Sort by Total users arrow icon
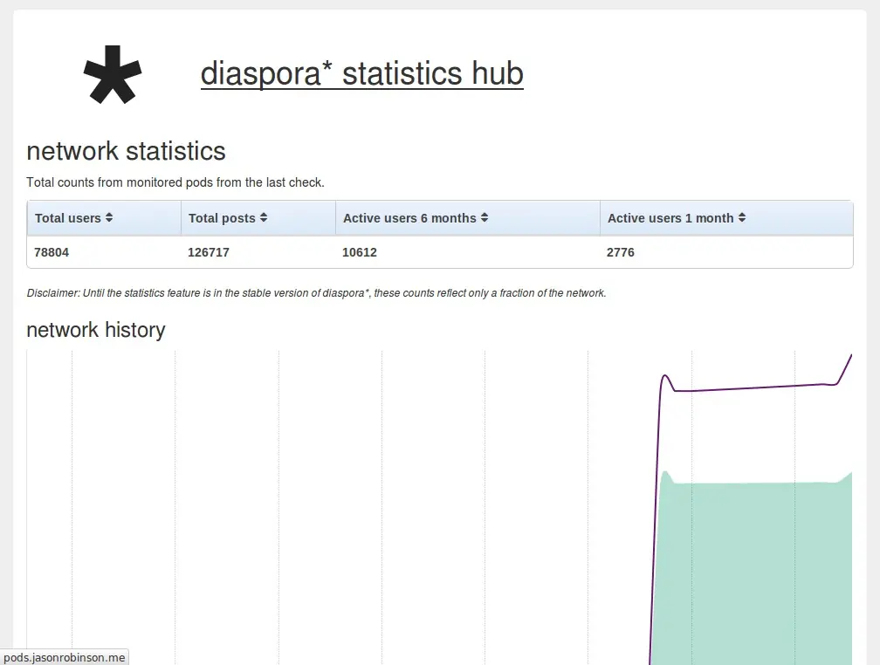 [109, 217]
